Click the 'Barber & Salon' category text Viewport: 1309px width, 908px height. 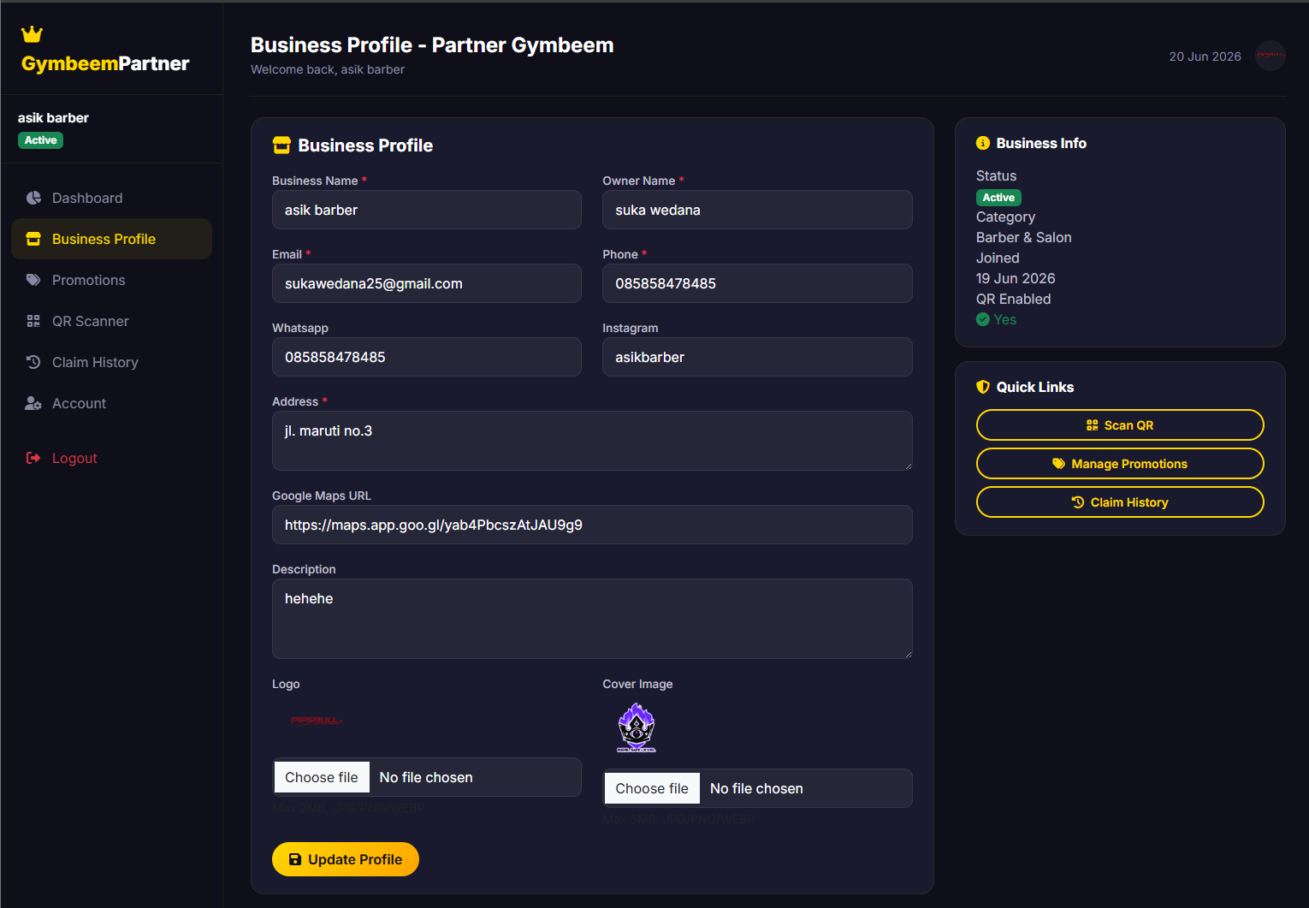click(x=1023, y=238)
